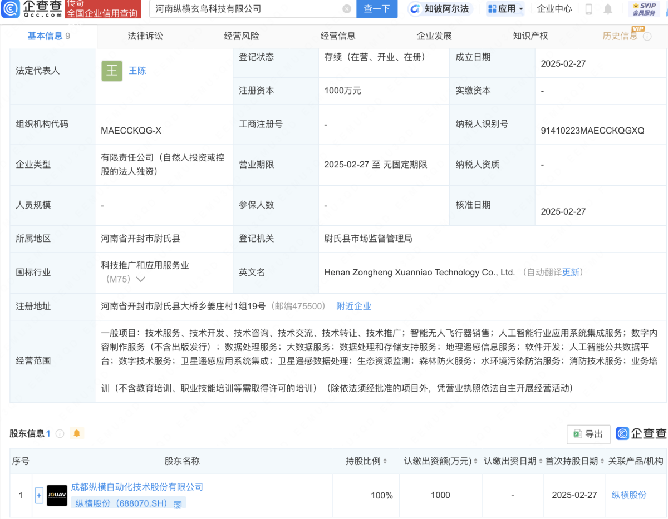
Task: Click the 企查查 logo beside the export button
Action: (x=641, y=434)
